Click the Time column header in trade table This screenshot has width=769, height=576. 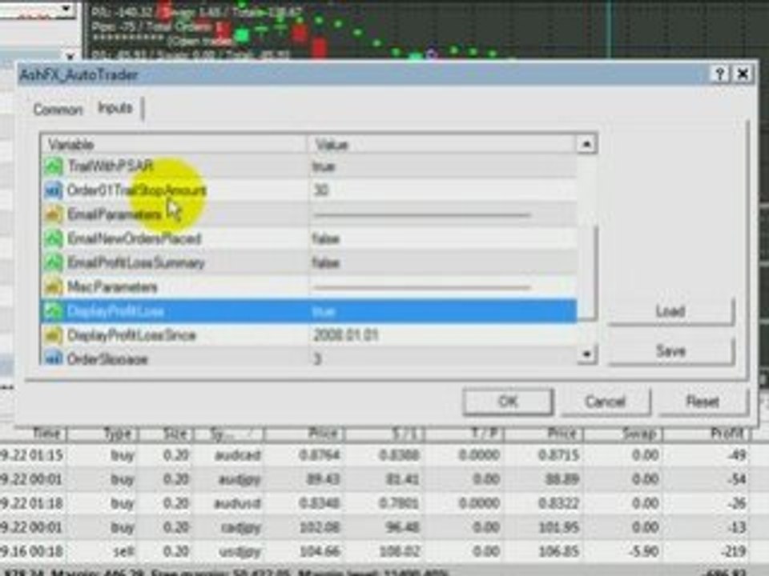(47, 434)
